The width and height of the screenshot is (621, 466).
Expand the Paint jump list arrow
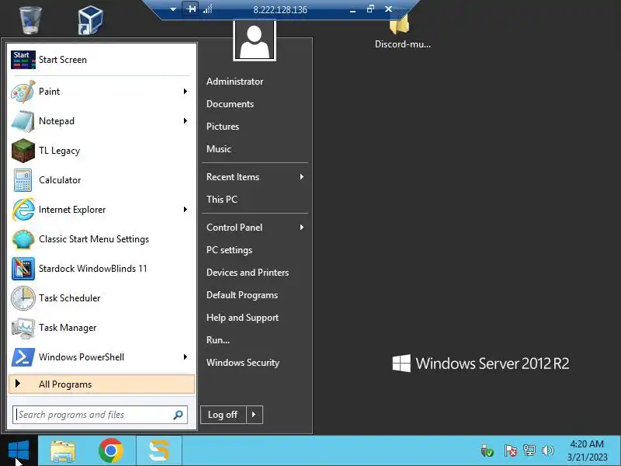tap(186, 92)
